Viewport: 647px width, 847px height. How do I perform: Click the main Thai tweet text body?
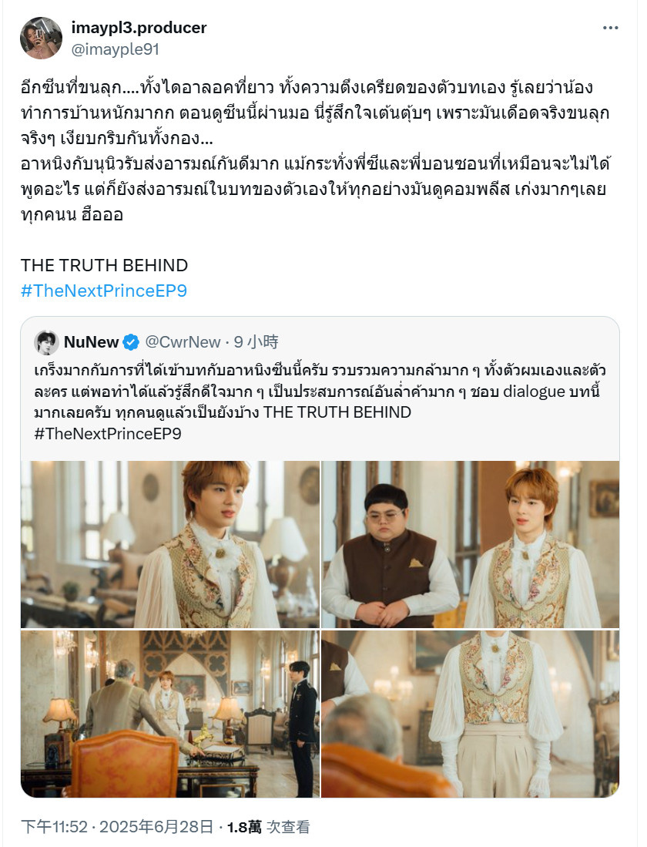point(316,151)
